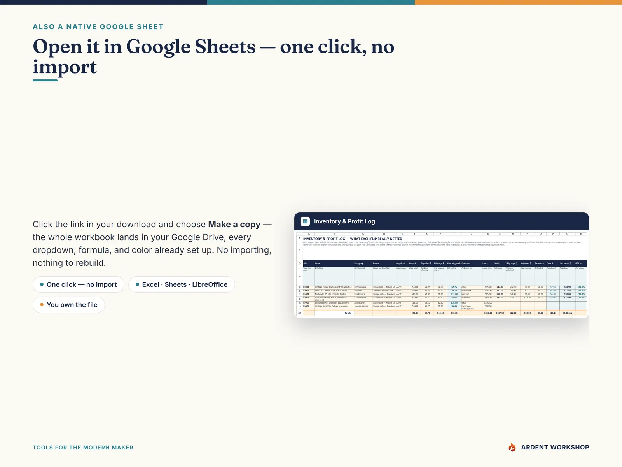Click the 'SKU' column header in the sheet
Screen dimensions: 622x467
(309, 263)
